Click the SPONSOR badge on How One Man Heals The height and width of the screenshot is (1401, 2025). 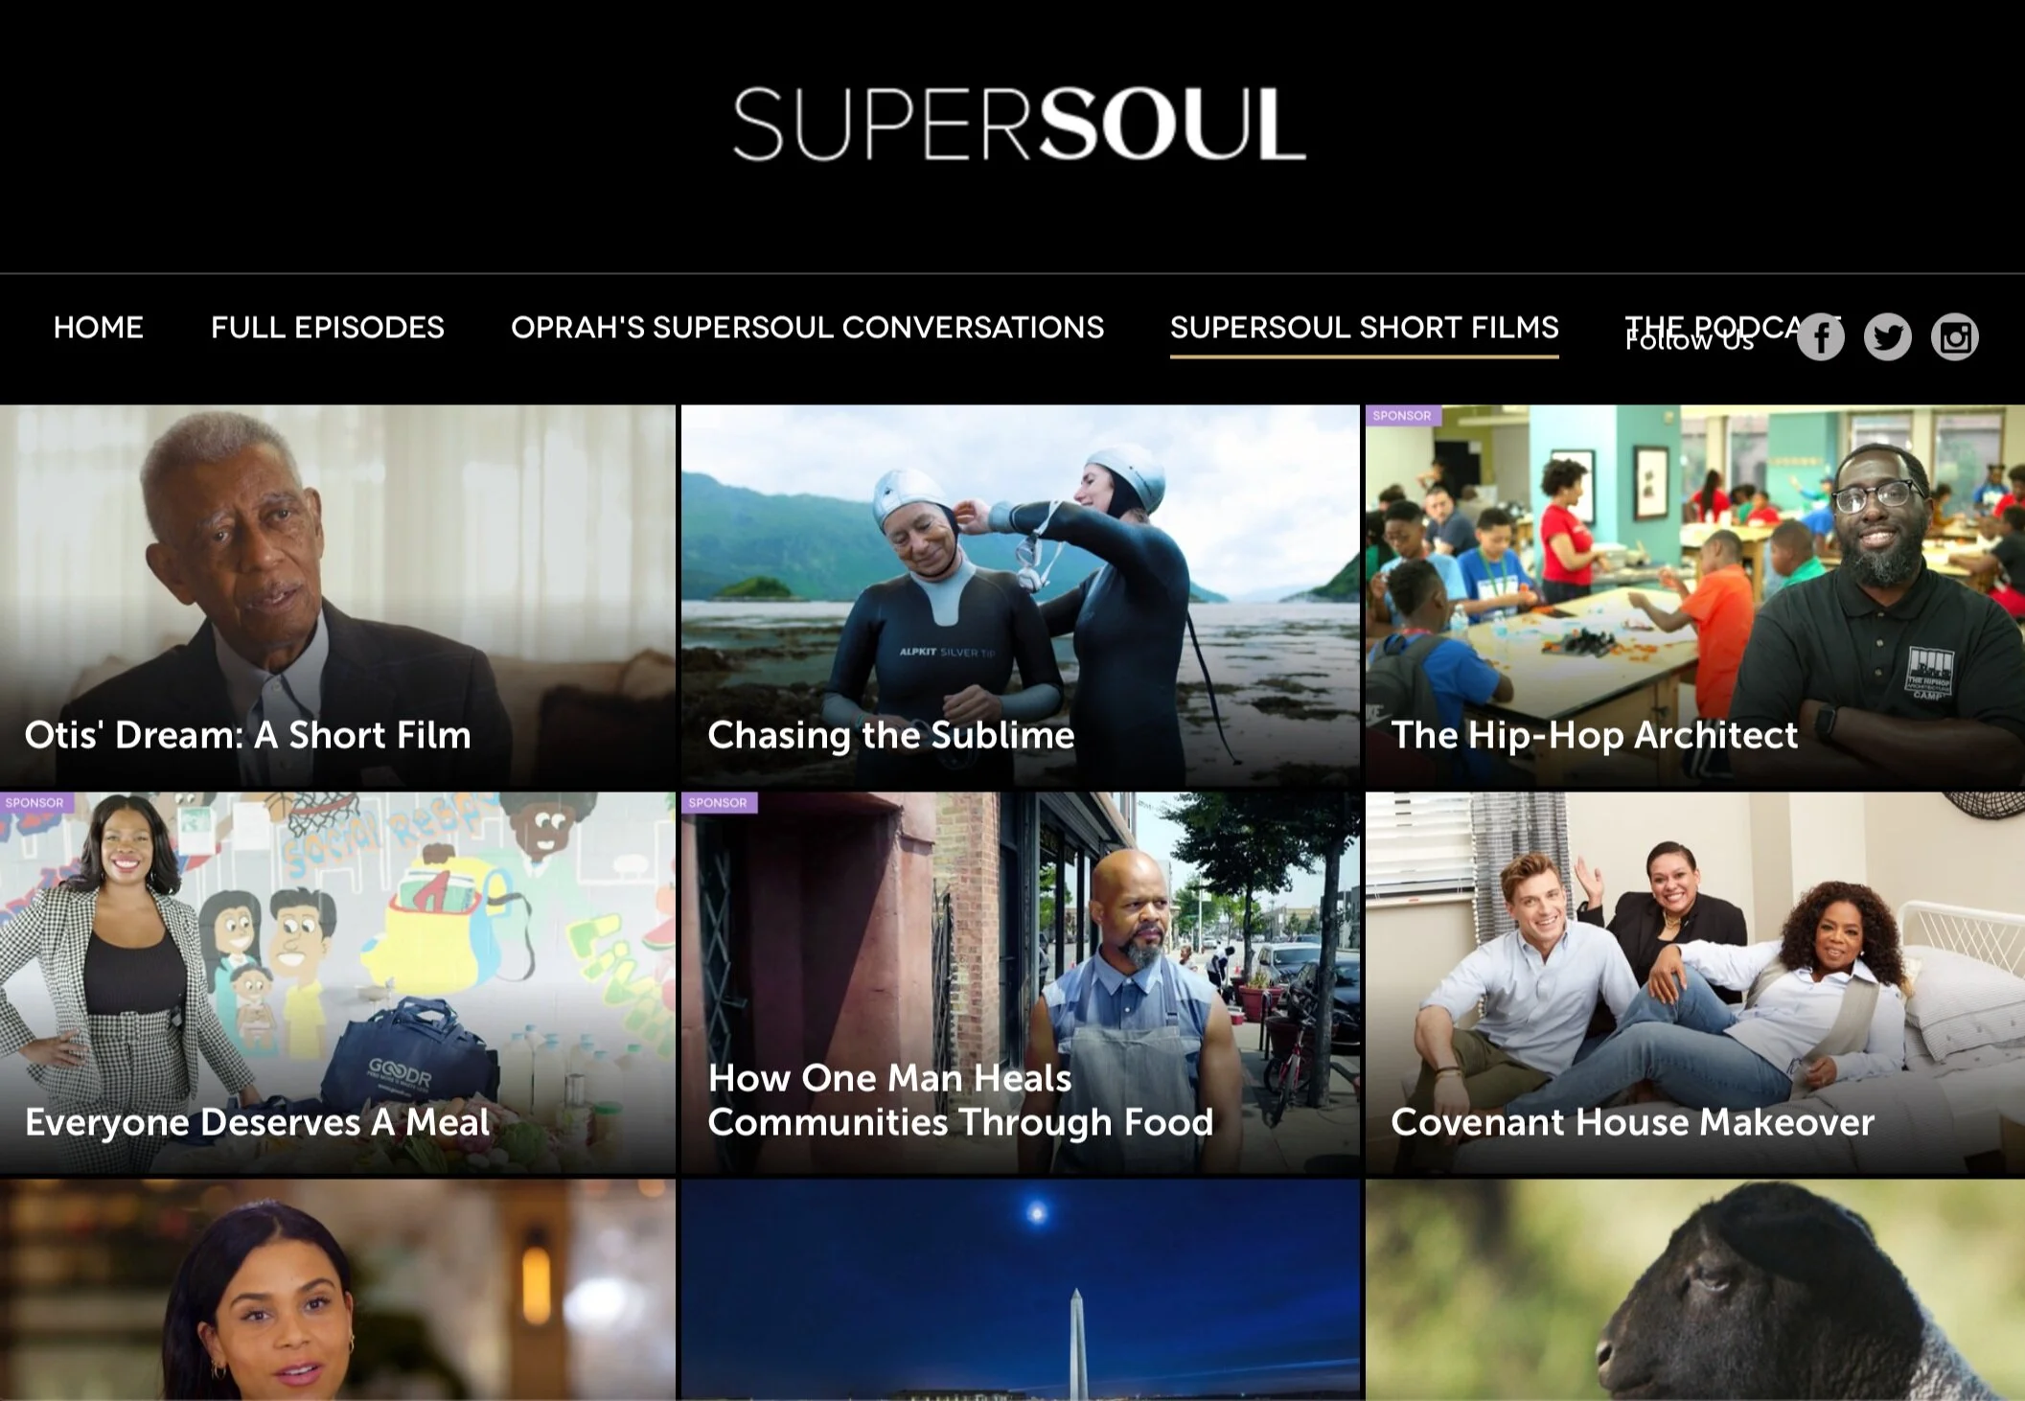click(x=719, y=803)
